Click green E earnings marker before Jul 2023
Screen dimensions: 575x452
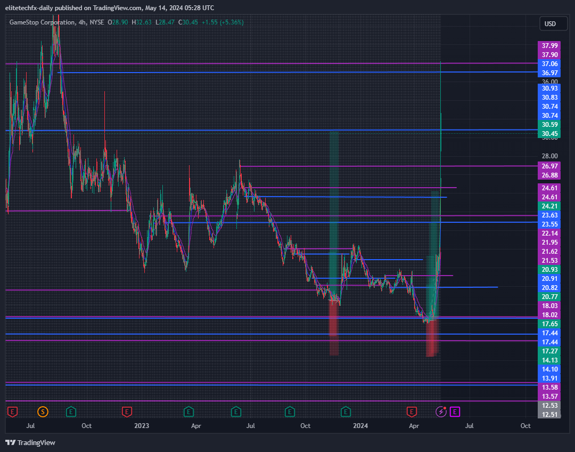click(x=236, y=411)
